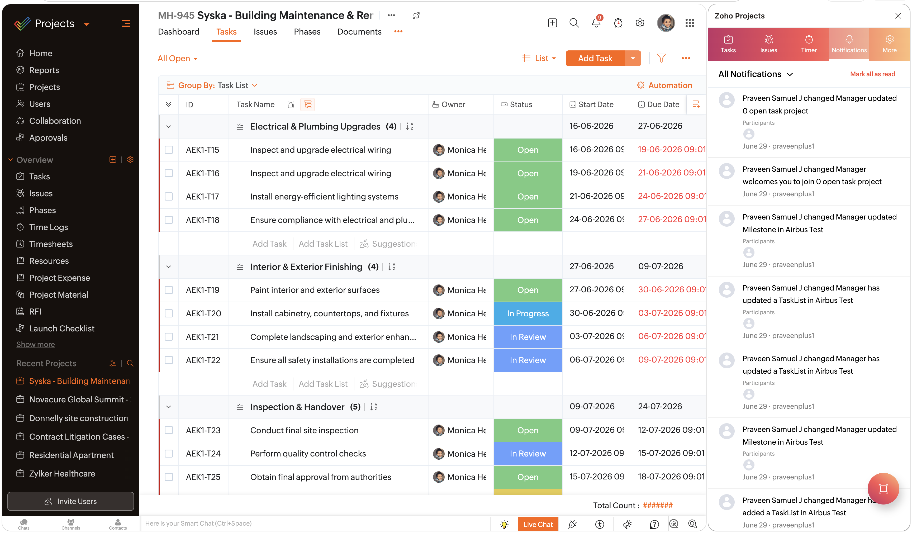Open the quick add plus icon in header

pyautogui.click(x=552, y=23)
